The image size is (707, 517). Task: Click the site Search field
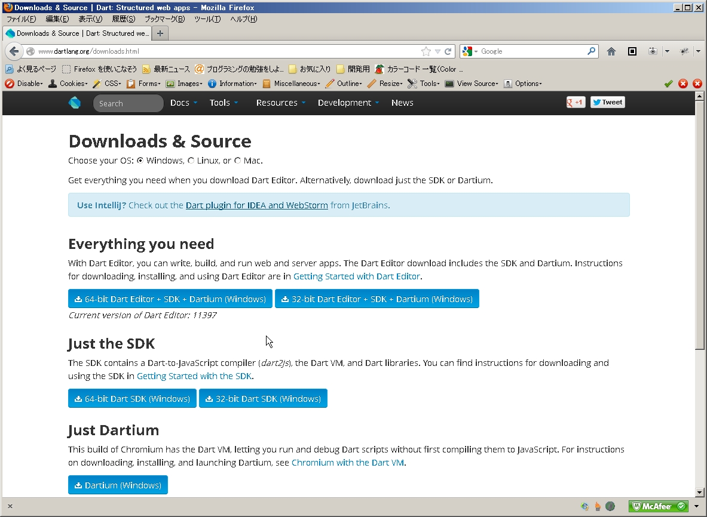pyautogui.click(x=128, y=103)
